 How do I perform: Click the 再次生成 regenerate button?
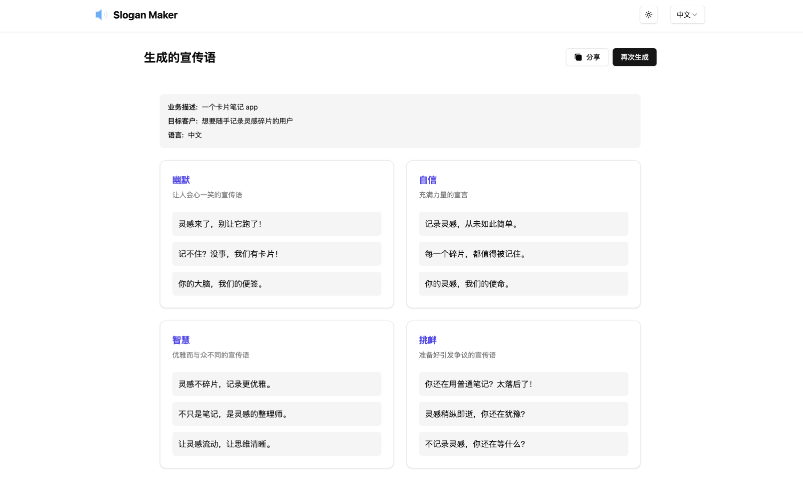[x=634, y=57]
